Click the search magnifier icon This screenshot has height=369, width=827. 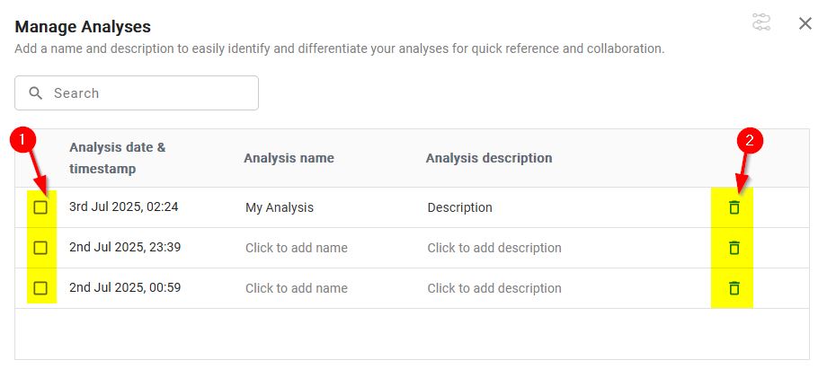(36, 93)
